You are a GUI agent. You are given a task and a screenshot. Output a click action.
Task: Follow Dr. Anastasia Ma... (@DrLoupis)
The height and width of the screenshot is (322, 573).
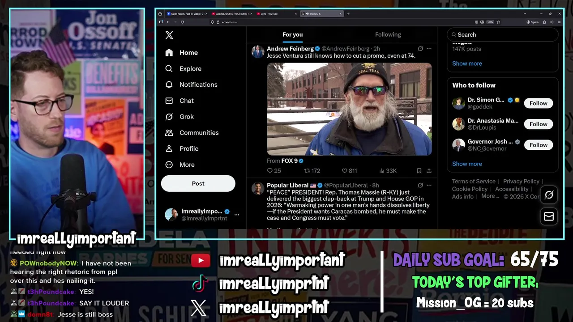click(x=538, y=124)
